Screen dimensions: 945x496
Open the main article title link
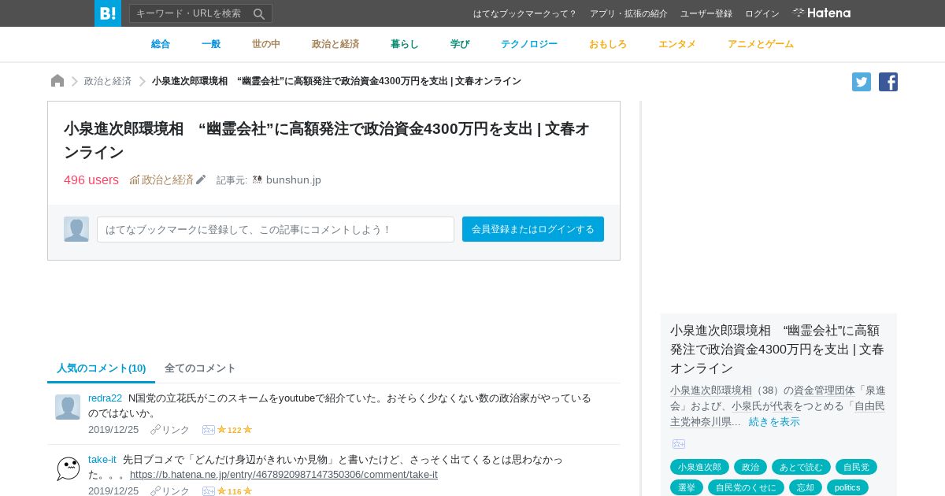click(x=327, y=140)
